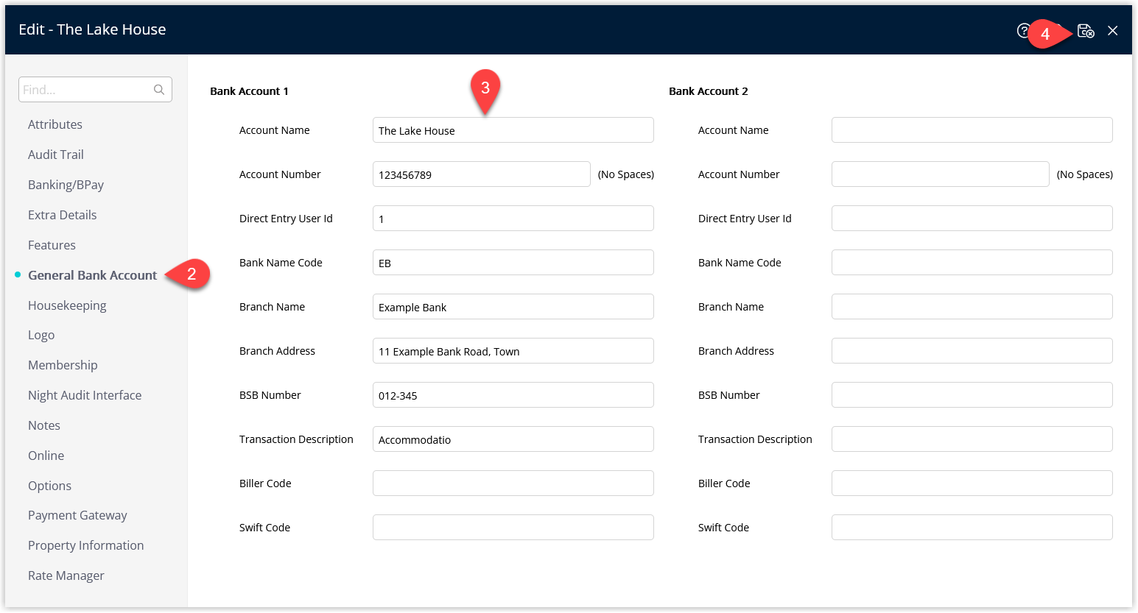The image size is (1138, 613).
Task: Click Bank Account 1 BSB Number field
Action: (x=513, y=395)
